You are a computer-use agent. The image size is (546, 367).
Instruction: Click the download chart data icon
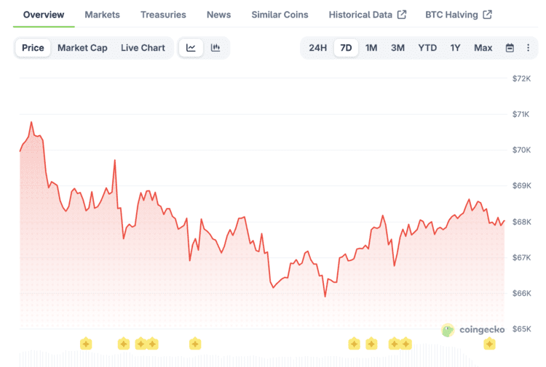pos(527,48)
